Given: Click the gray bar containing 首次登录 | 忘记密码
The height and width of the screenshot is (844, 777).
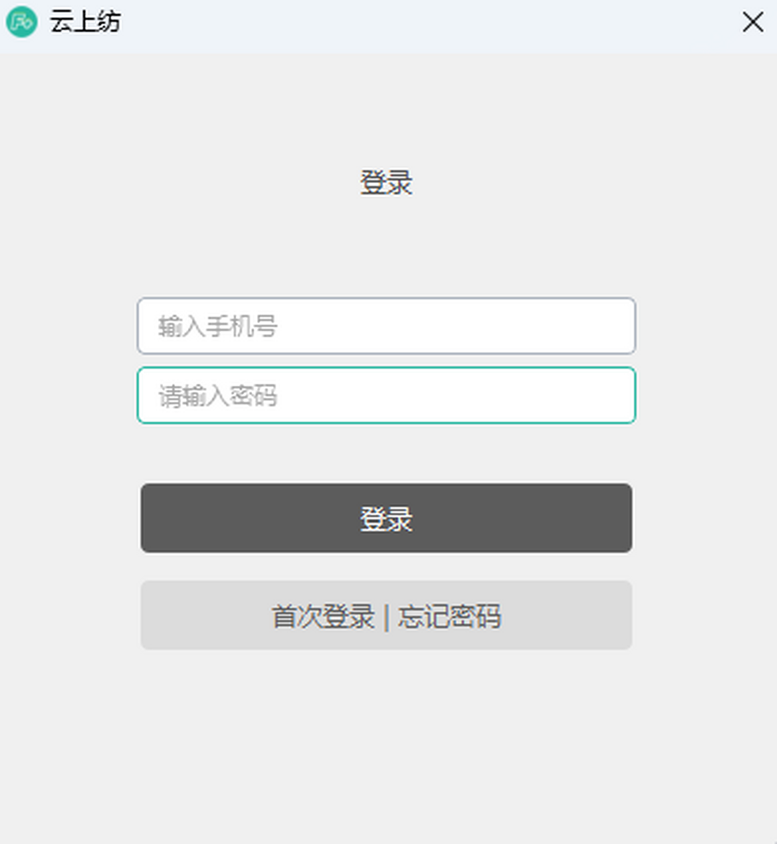Looking at the screenshot, I should (387, 616).
